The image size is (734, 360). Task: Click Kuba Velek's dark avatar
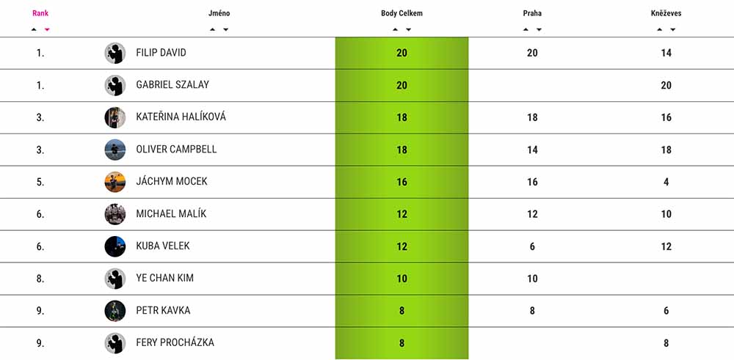pyautogui.click(x=115, y=246)
